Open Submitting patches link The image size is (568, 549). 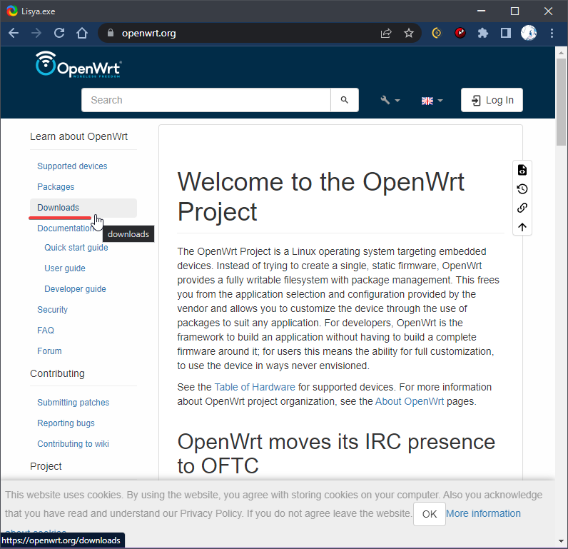[x=73, y=402]
